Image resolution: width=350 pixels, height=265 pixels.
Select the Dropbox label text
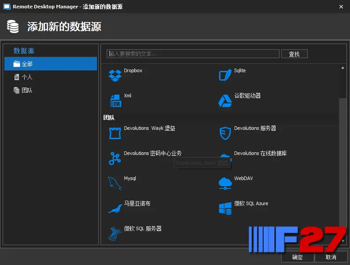pos(133,70)
